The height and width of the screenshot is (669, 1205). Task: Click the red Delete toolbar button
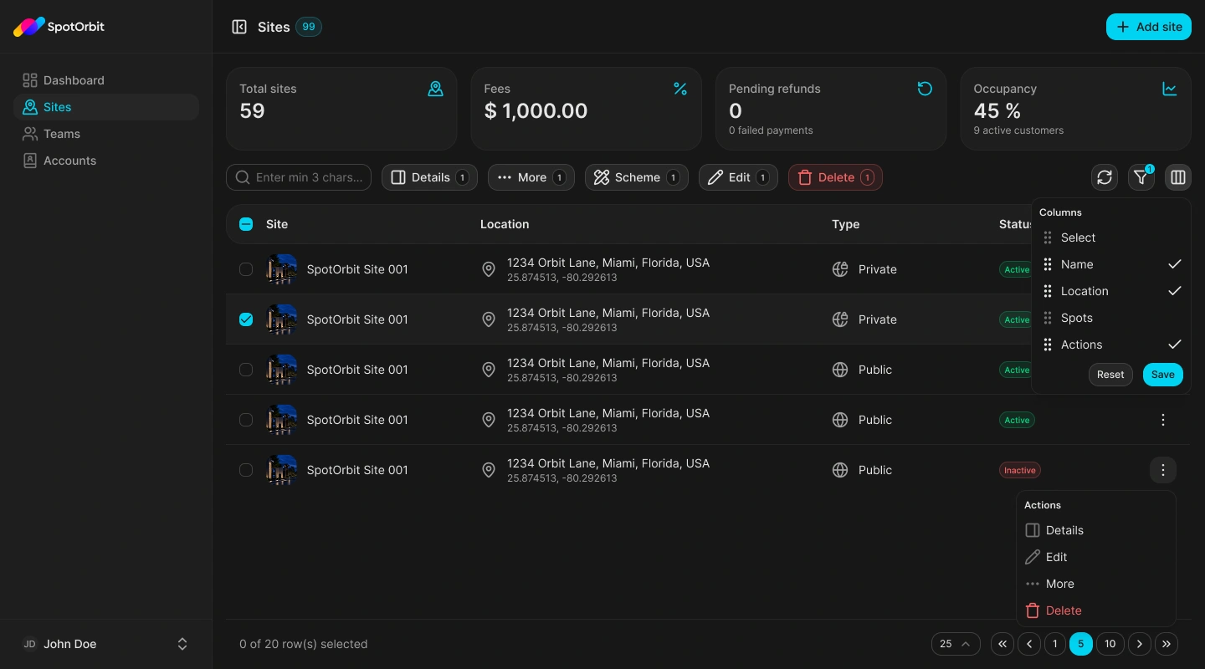pyautogui.click(x=835, y=177)
